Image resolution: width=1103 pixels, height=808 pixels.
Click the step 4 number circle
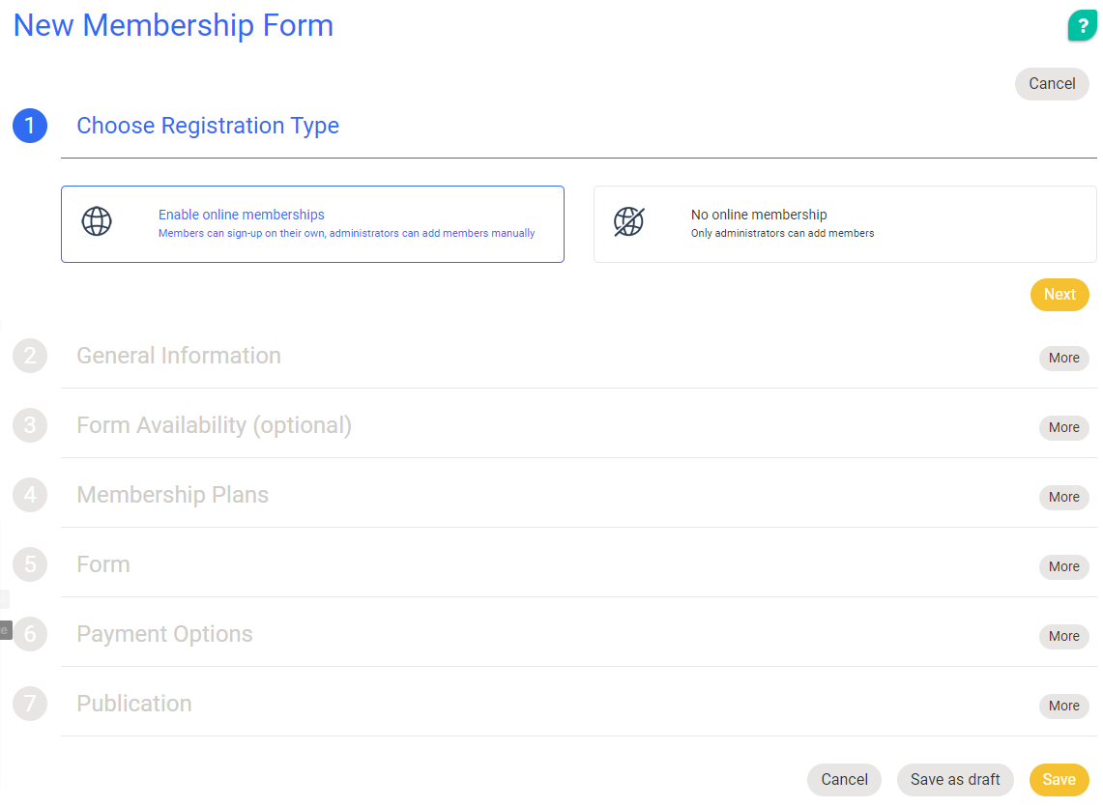[x=30, y=495]
